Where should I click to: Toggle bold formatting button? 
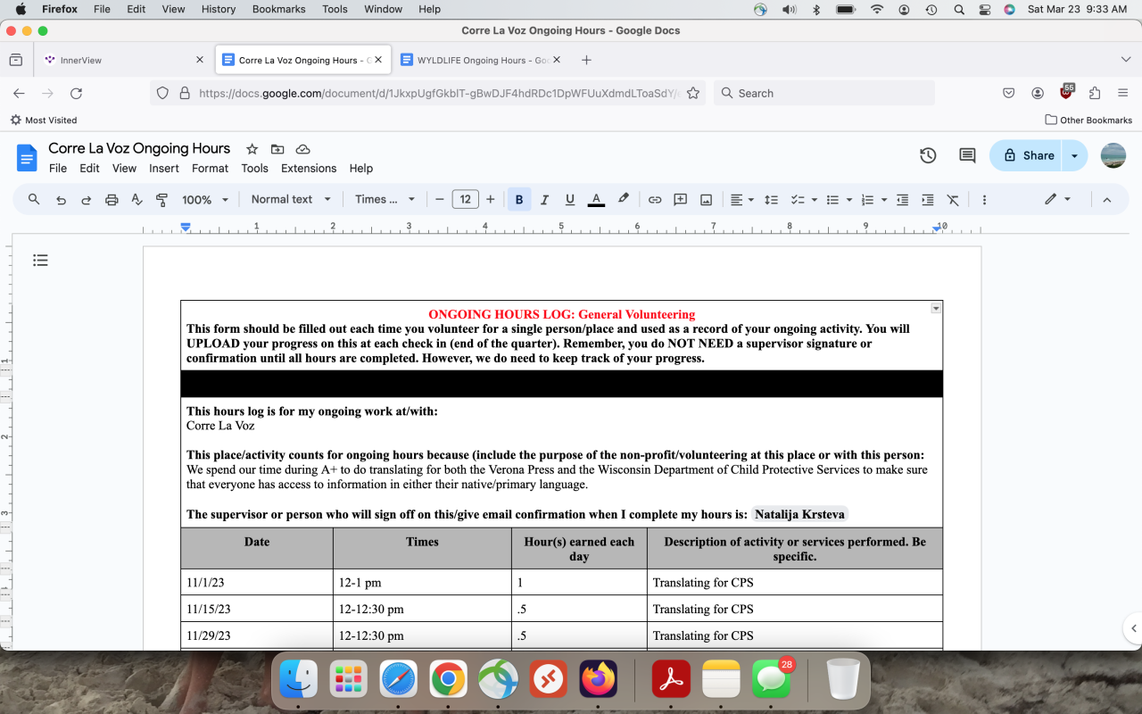click(519, 199)
